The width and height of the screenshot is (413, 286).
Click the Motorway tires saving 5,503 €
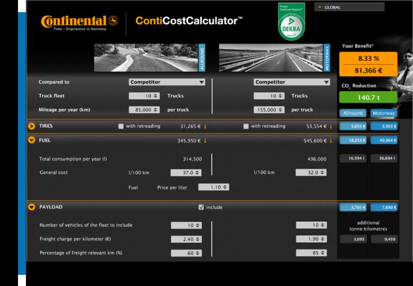(384, 126)
